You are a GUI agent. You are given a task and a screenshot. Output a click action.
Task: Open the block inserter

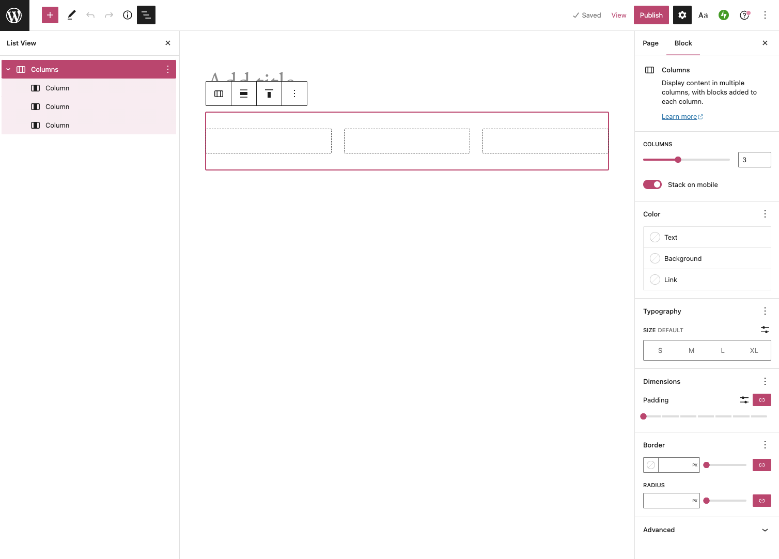pyautogui.click(x=50, y=15)
